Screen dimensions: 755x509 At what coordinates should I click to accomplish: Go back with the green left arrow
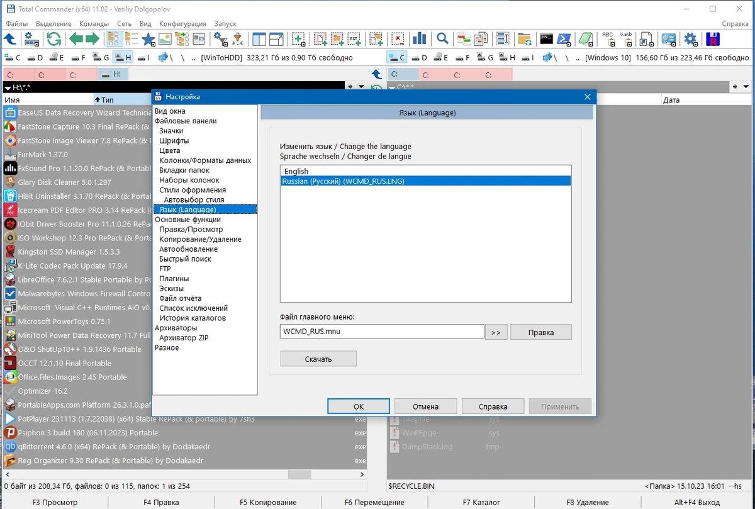coord(76,39)
